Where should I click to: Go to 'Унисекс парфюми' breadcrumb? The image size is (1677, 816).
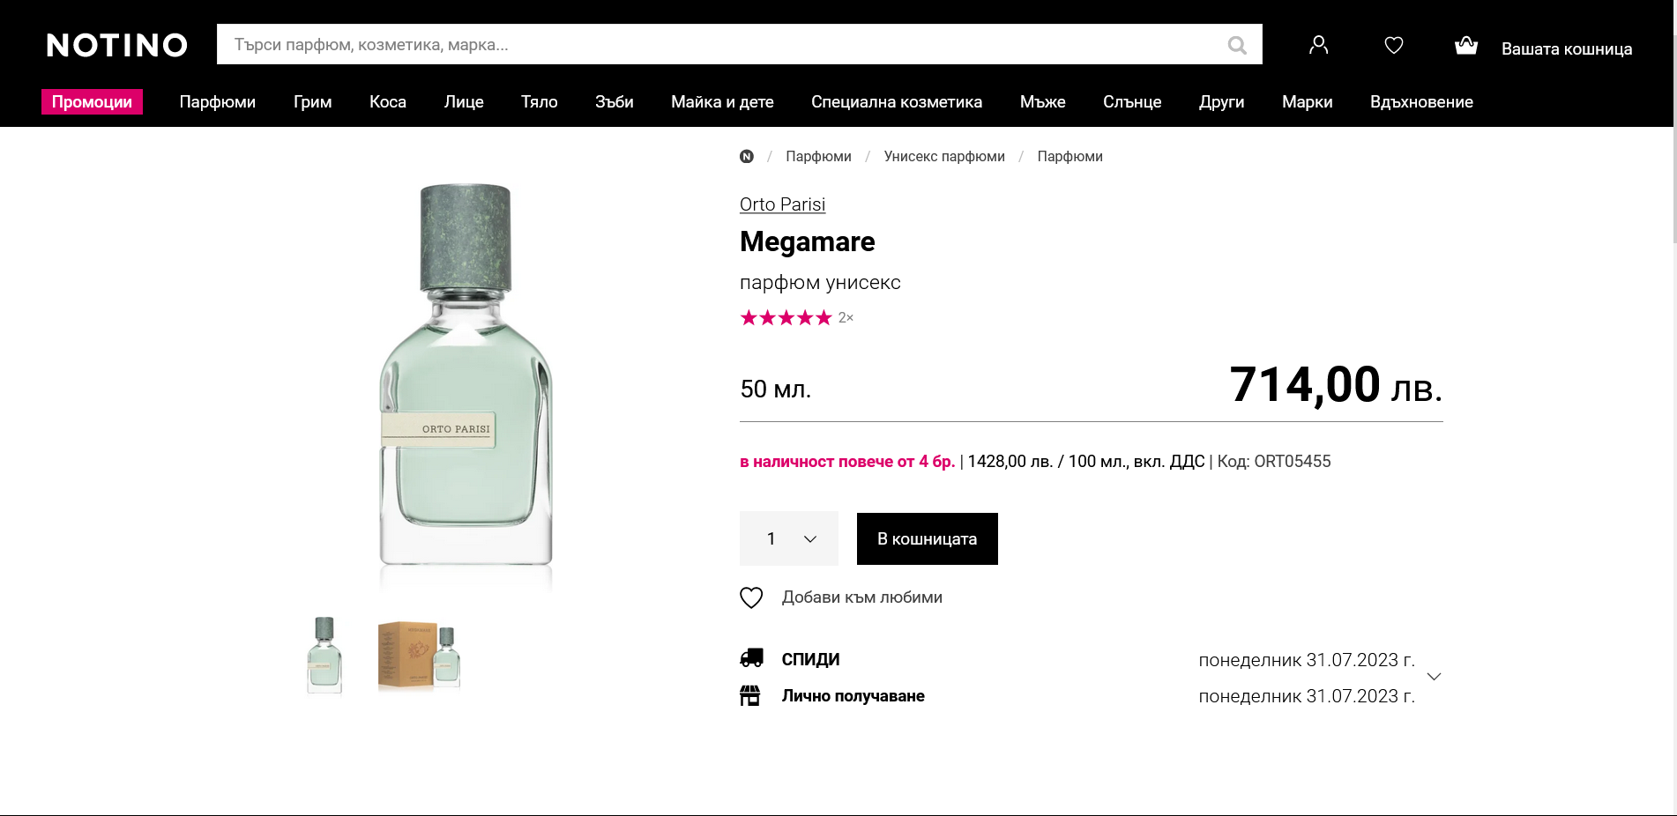(943, 157)
